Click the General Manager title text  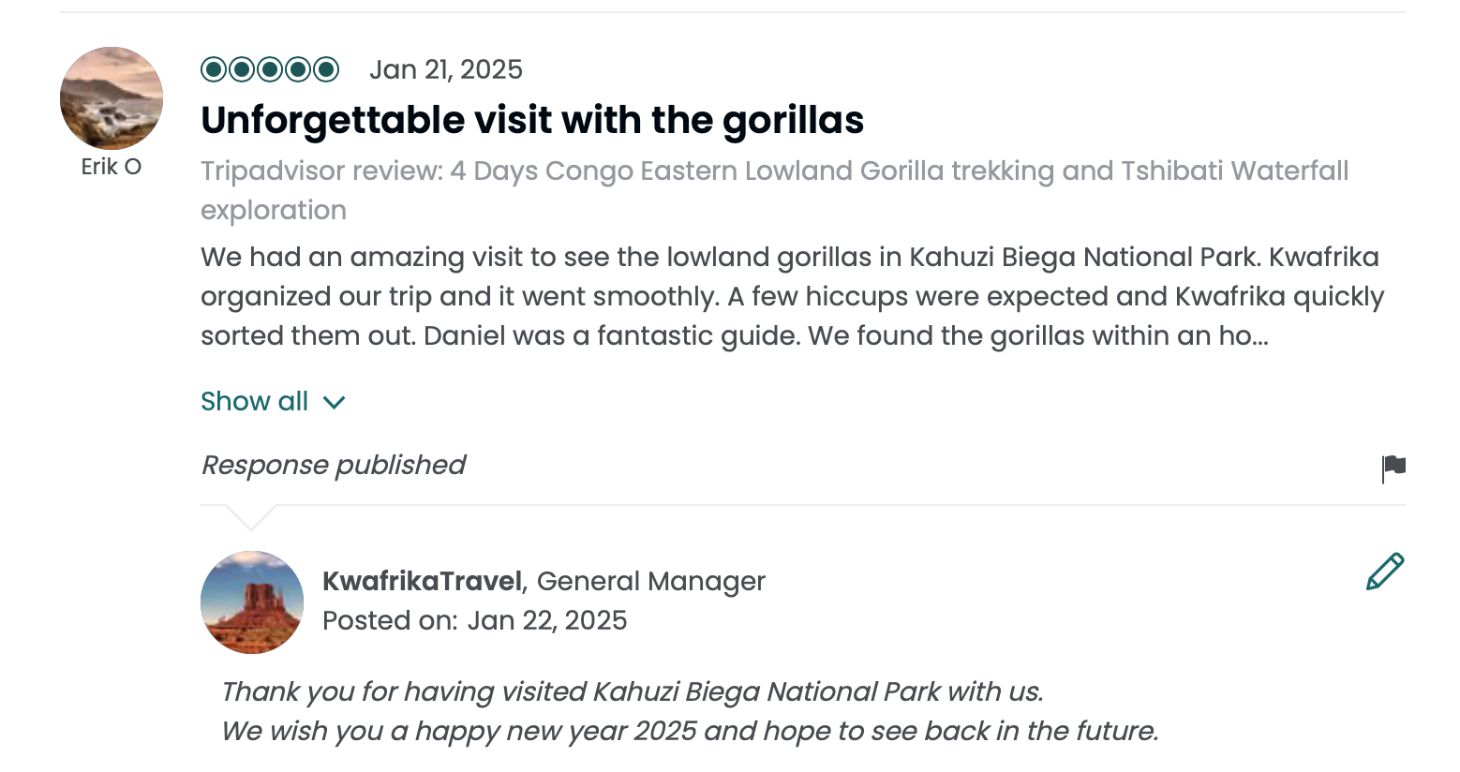651,581
